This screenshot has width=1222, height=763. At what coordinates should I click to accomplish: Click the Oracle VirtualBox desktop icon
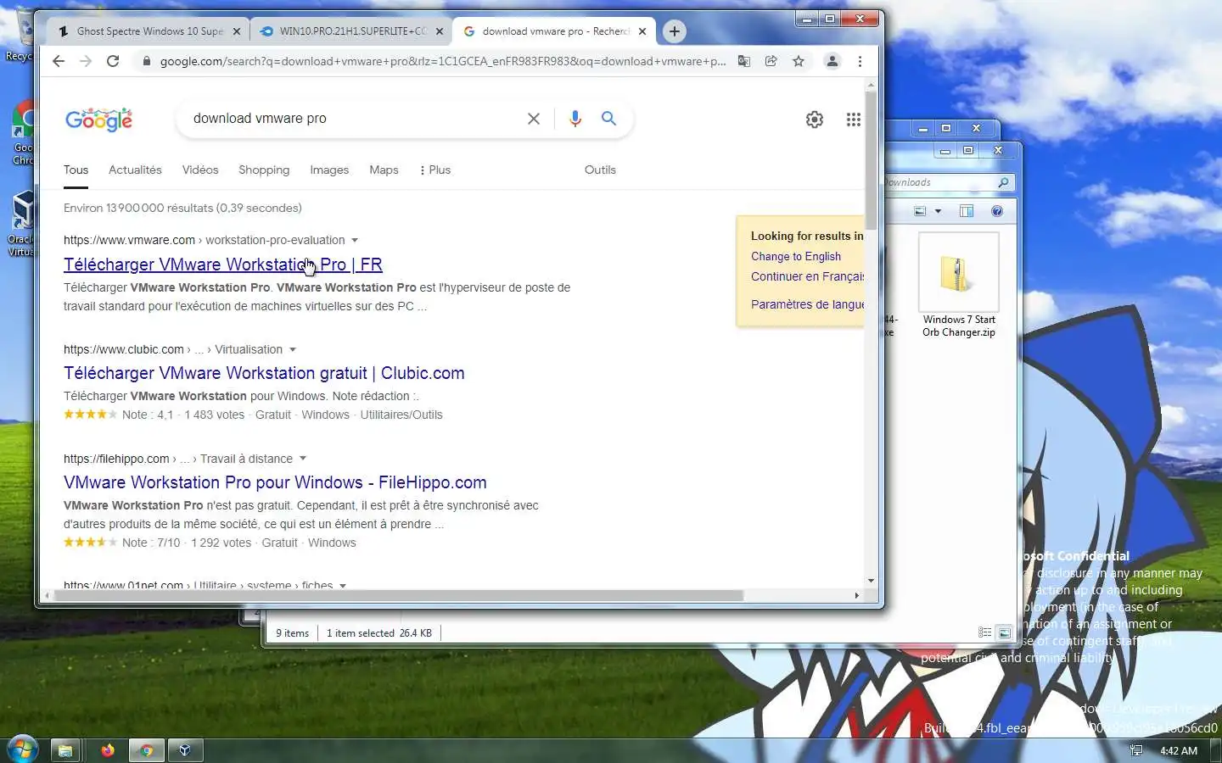[x=21, y=223]
